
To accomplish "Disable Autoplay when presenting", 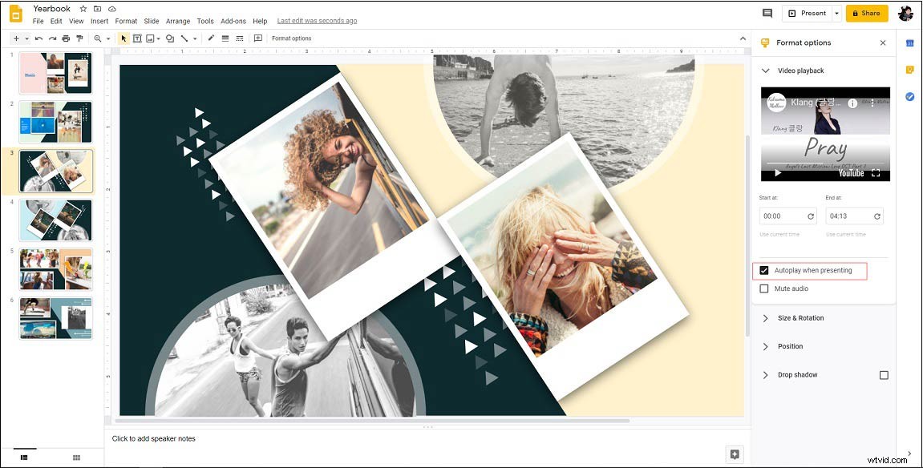I will (x=764, y=270).
